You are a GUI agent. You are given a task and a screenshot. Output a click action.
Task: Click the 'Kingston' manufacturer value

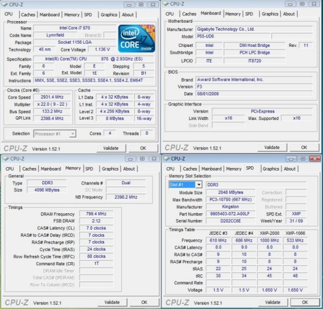click(230, 207)
